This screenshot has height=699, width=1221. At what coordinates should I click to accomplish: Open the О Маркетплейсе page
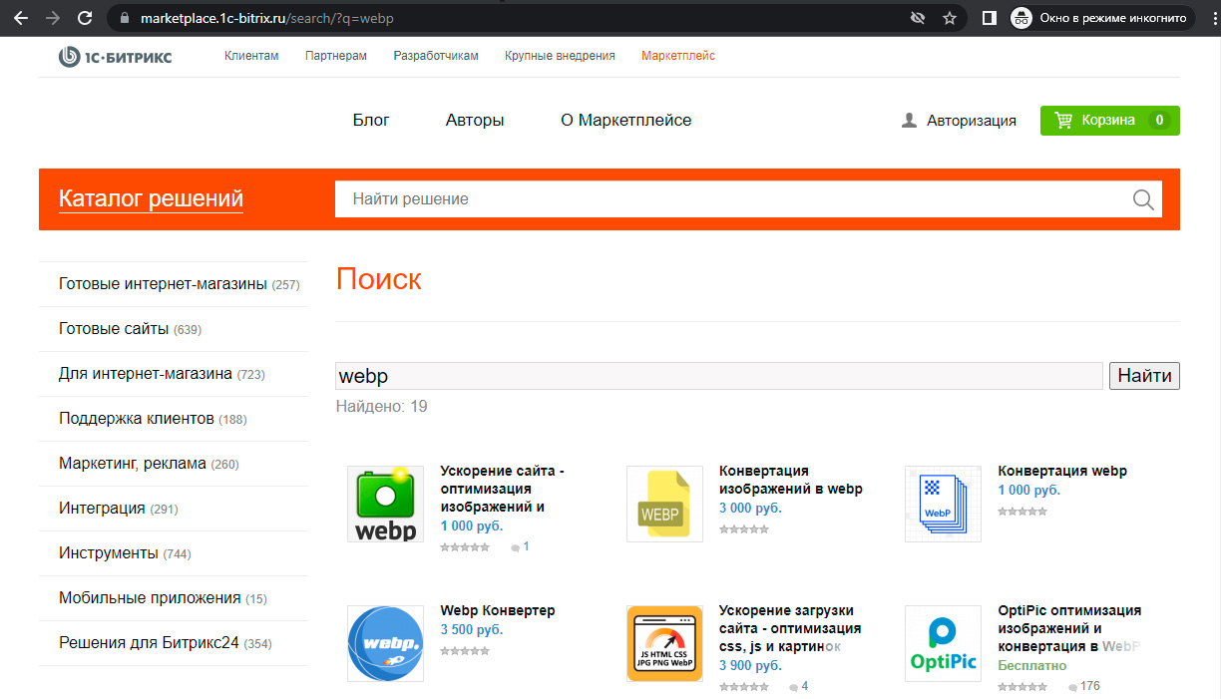coord(625,120)
